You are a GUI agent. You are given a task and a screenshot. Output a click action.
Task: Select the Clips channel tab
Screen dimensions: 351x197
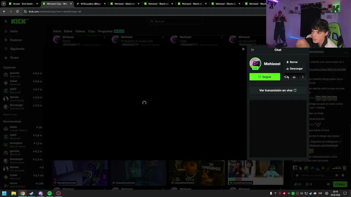(x=91, y=31)
